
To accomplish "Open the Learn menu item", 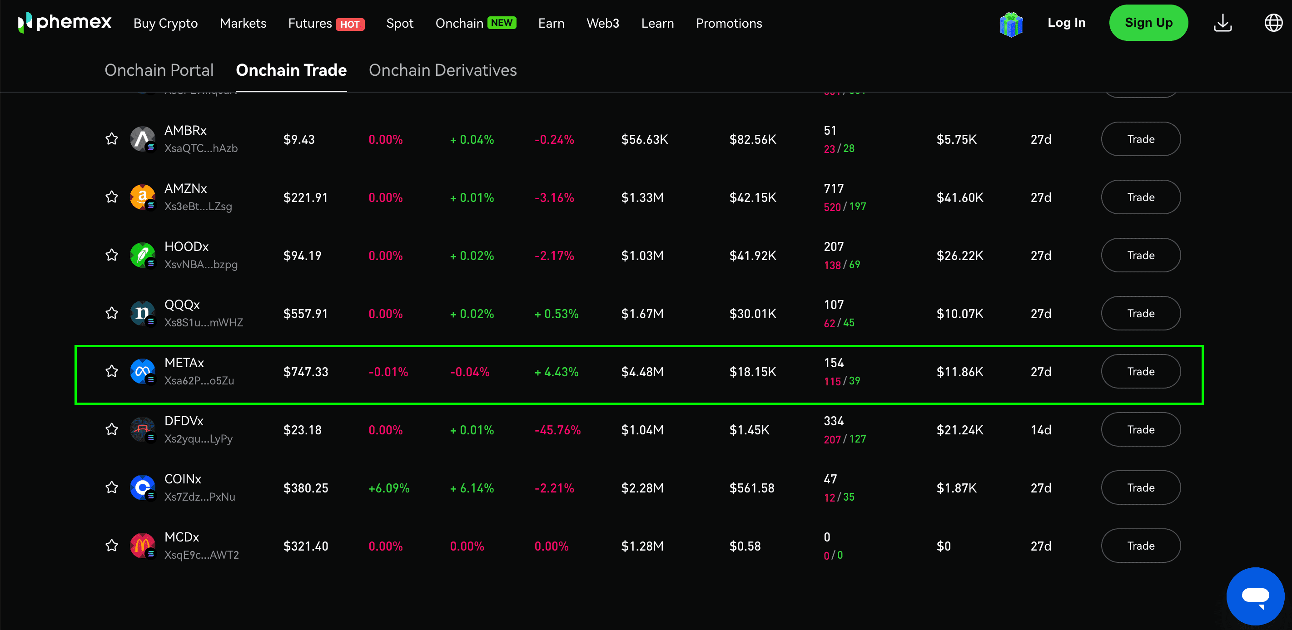I will [x=657, y=23].
